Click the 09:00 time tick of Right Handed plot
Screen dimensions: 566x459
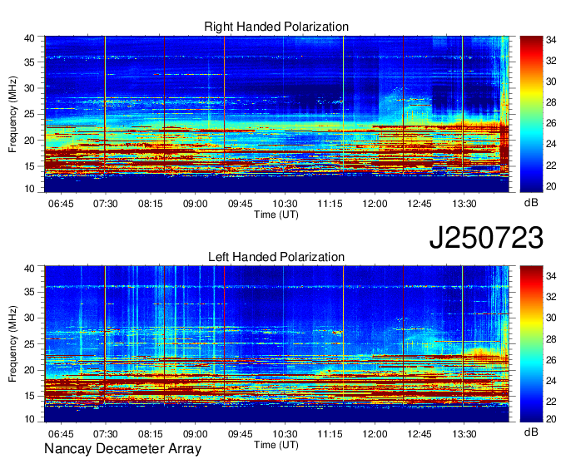pyautogui.click(x=196, y=204)
